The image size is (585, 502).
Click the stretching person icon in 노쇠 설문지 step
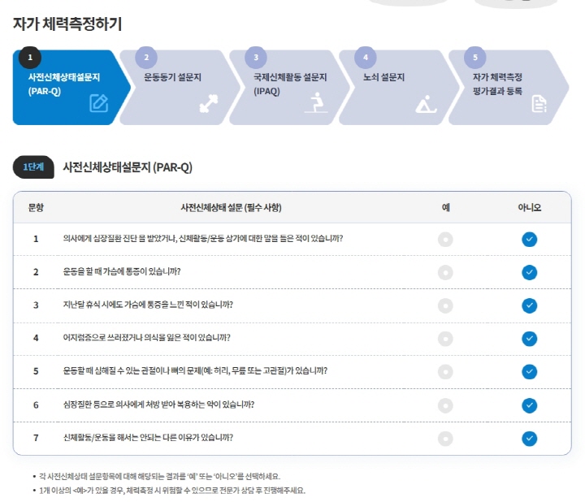coord(426,104)
